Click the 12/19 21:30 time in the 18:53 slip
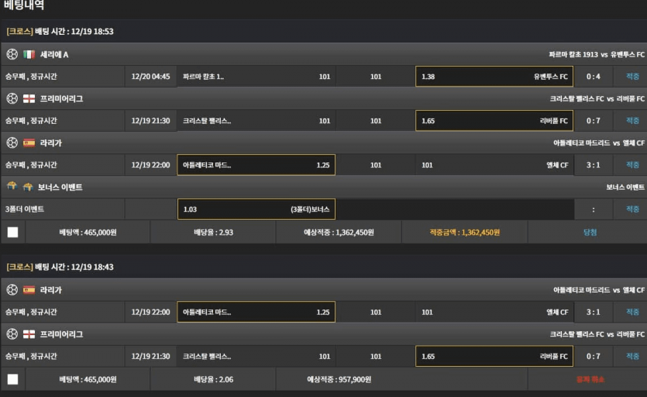 (x=150, y=121)
